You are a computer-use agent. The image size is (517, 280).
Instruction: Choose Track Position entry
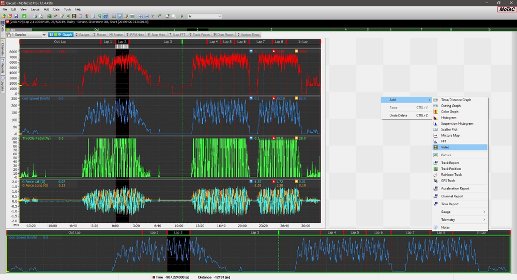(460, 169)
